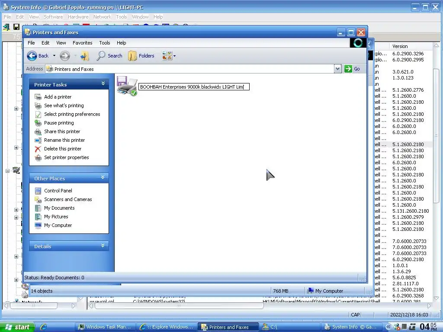This screenshot has height=332, width=443.
Task: Expand hidden tray icons chevron
Action: pyautogui.click(x=388, y=327)
